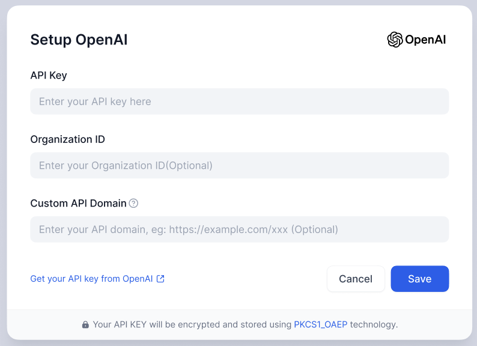The height and width of the screenshot is (346, 477).
Task: Click the padlock icon in the footer
Action: coord(85,325)
